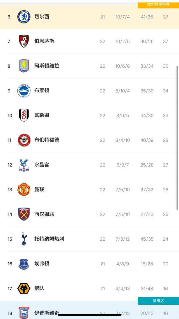
Task: Select the Fulham crest icon
Action: click(24, 115)
